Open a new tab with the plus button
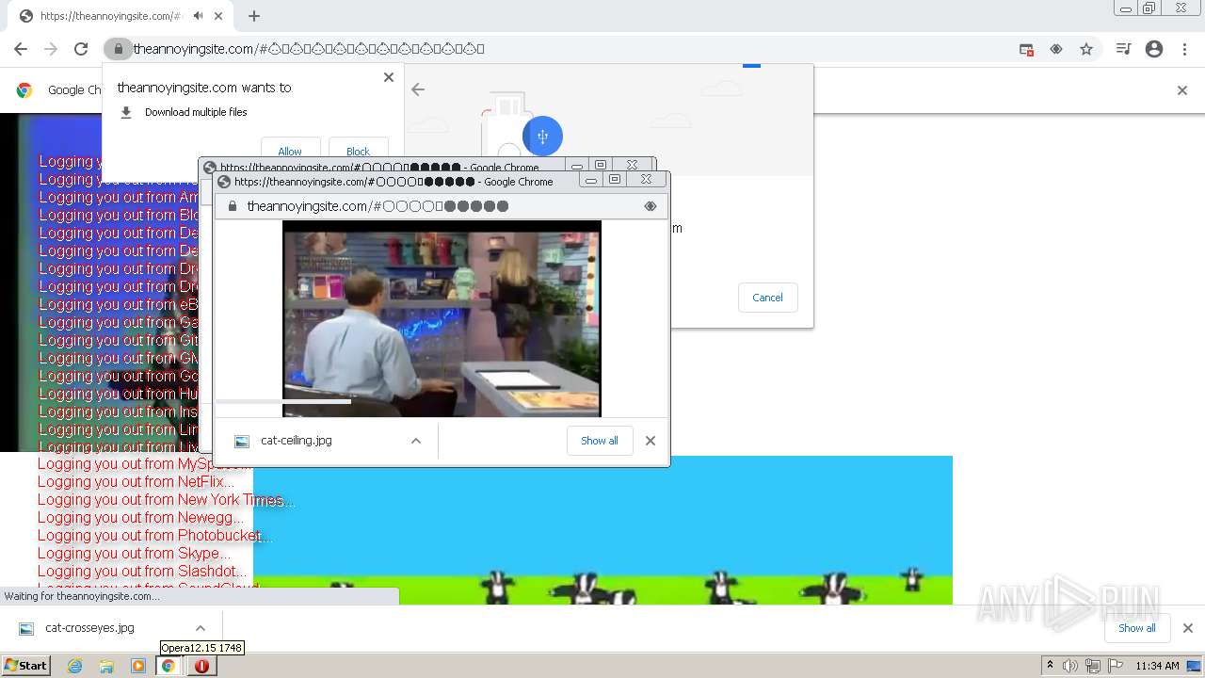The width and height of the screenshot is (1205, 678). point(254,16)
